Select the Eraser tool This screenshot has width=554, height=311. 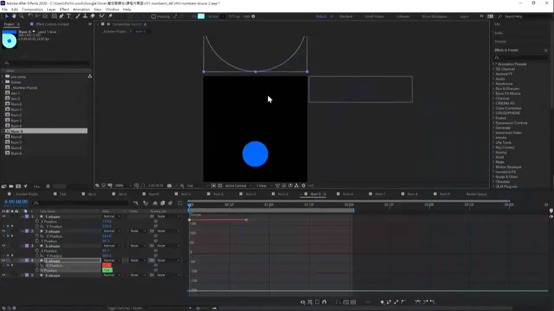(92, 16)
